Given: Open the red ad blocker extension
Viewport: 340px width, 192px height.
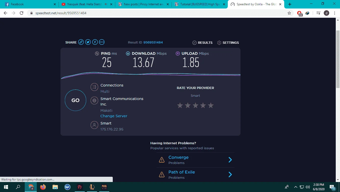Looking at the screenshot, I should [x=299, y=13].
